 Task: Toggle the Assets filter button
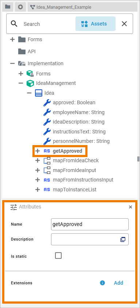coord(96,24)
